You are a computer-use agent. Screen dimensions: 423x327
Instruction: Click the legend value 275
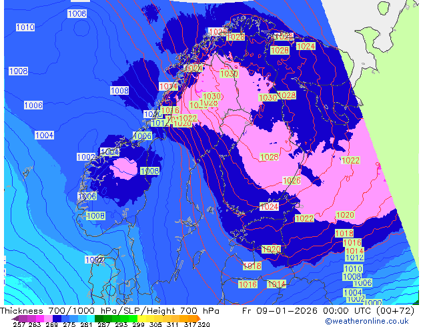pyautogui.click(x=69, y=324)
